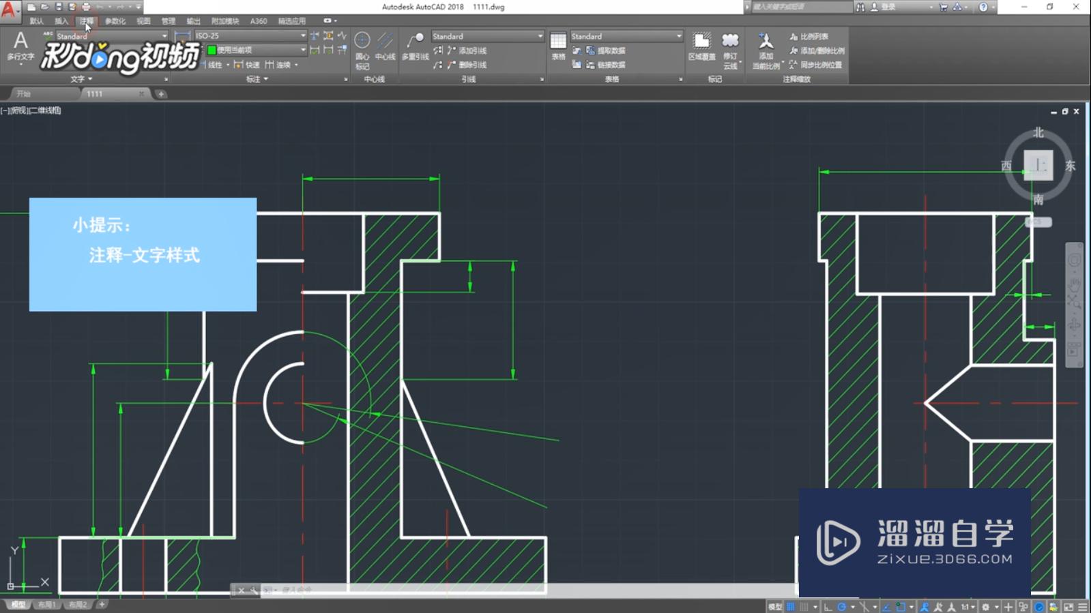Click the Multileader (多重引线) tool
Image resolution: width=1091 pixels, height=613 pixels.
[x=415, y=46]
